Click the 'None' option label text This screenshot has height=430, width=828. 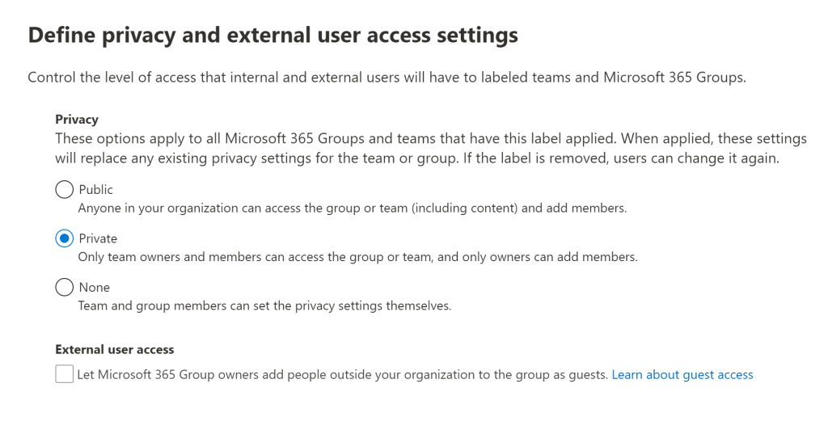coord(94,287)
